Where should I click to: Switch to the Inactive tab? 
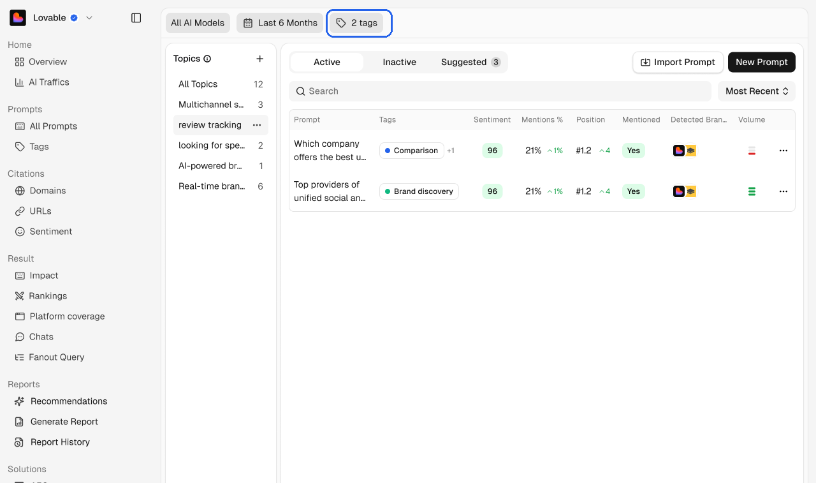[399, 62]
